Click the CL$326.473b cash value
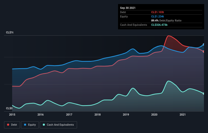 (x=159, y=25)
